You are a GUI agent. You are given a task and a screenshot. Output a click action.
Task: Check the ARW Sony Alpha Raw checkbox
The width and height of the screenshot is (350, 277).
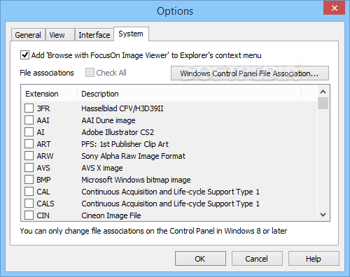pos(29,156)
